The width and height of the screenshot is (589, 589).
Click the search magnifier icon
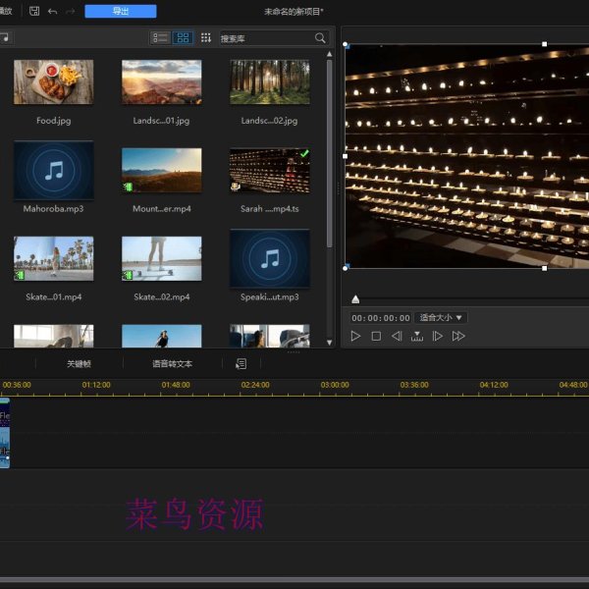(320, 37)
